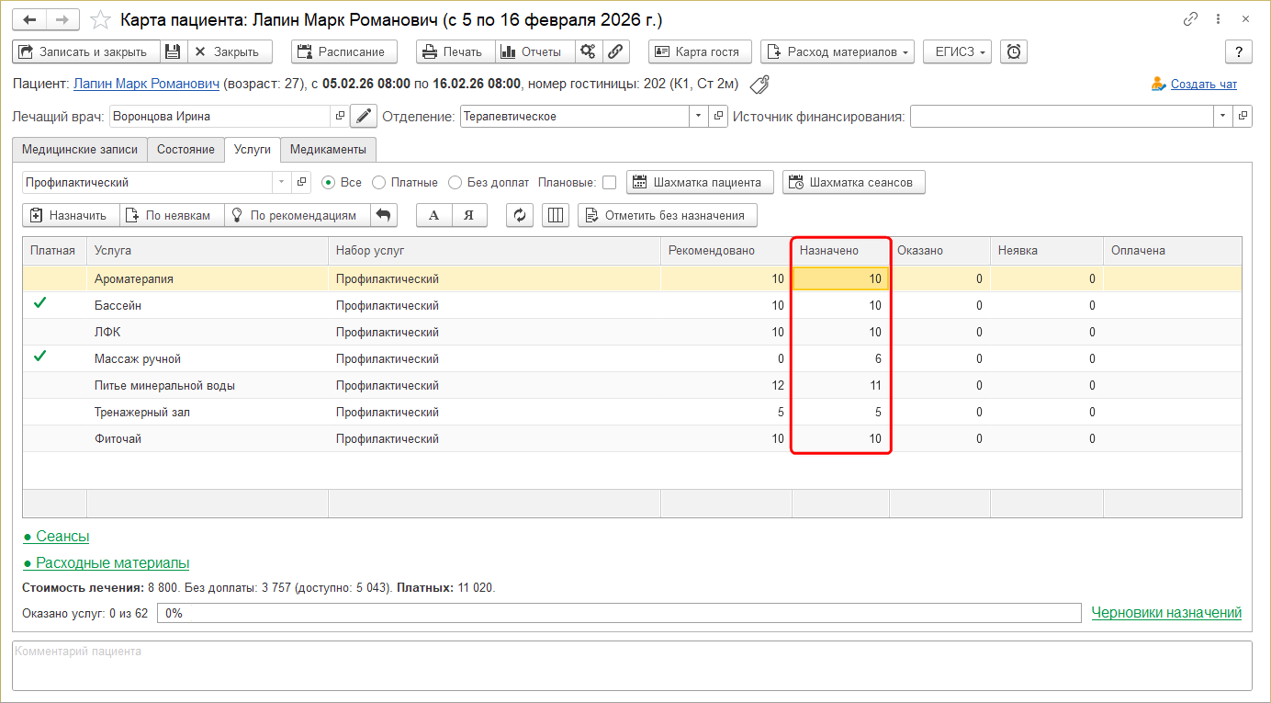The height and width of the screenshot is (703, 1271).
Task: Enable the Плановые checkbox
Action: 609,183
